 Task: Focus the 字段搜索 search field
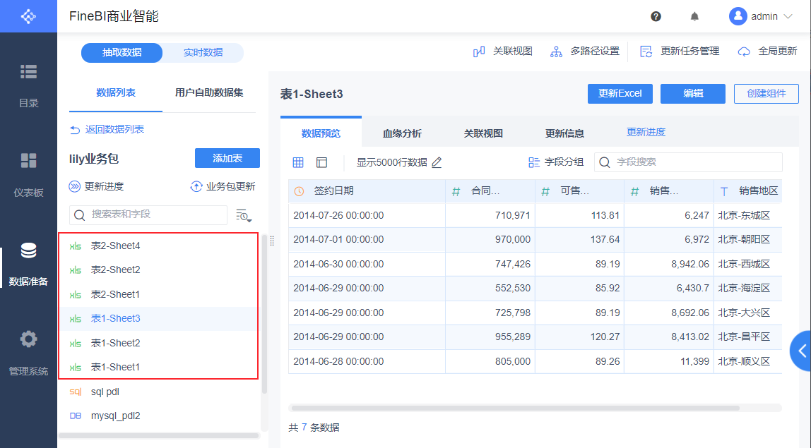coord(688,162)
